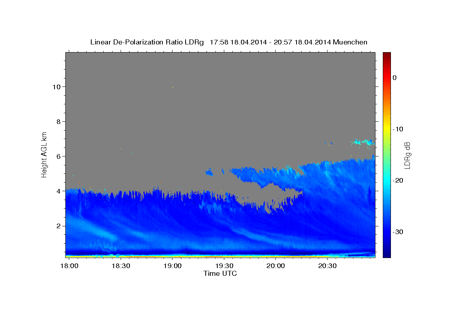Click the colorbar value -20 label
464x309 pixels.
tap(398, 181)
